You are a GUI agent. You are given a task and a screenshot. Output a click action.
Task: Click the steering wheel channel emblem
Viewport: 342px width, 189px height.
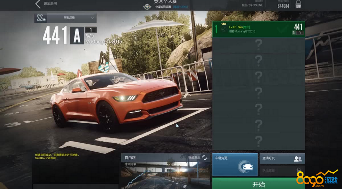(147, 7)
